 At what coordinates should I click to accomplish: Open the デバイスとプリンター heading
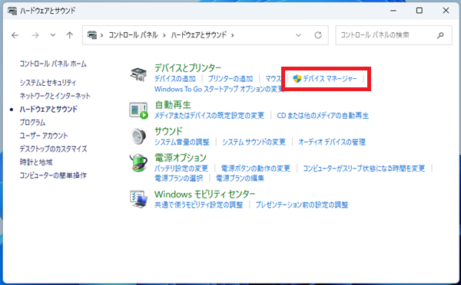[187, 68]
